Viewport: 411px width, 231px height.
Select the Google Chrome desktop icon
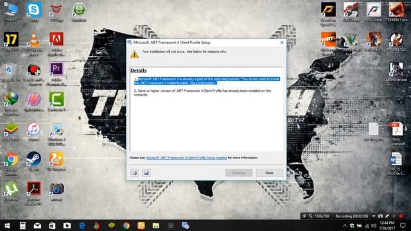click(11, 164)
